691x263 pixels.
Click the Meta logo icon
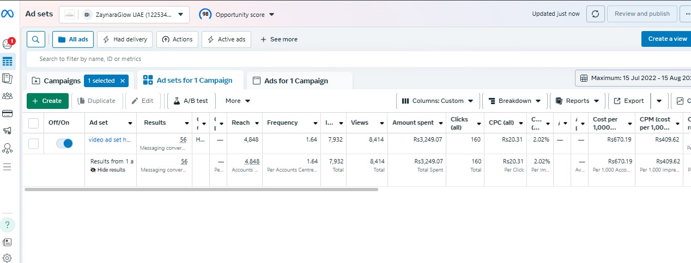click(8, 14)
